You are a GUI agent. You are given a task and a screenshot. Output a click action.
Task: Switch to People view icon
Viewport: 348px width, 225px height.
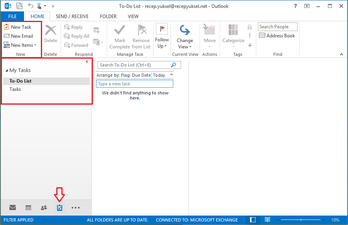tap(44, 208)
